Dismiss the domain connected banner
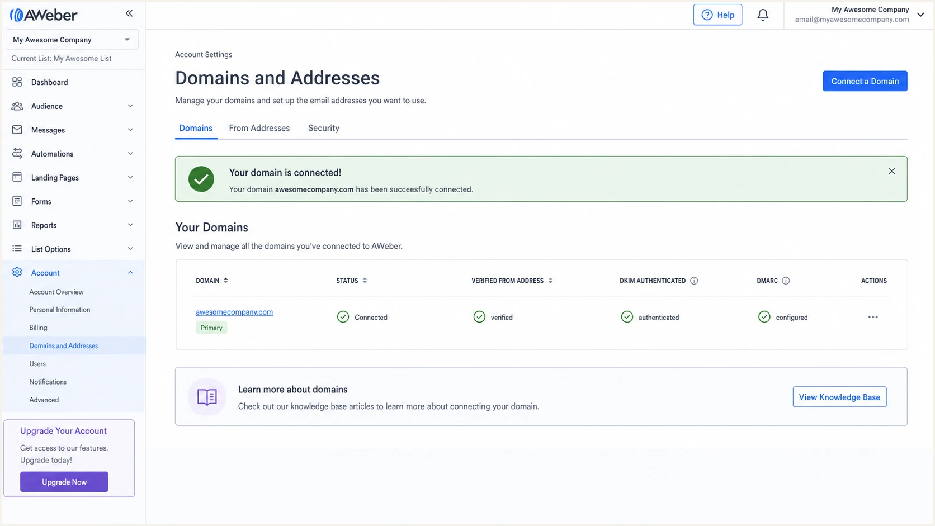The height and width of the screenshot is (526, 935). coord(892,171)
